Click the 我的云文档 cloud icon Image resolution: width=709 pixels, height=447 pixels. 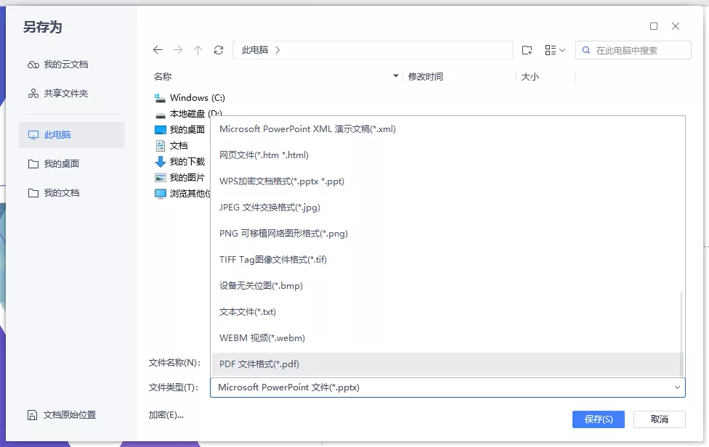(33, 65)
